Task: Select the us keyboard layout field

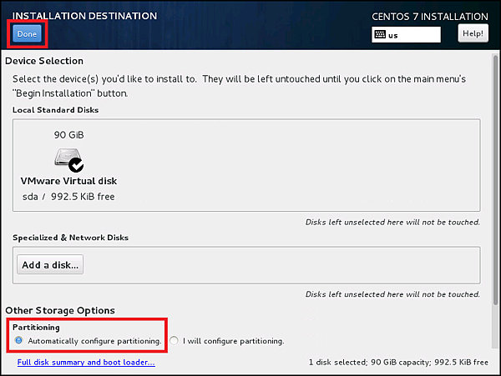Action: (406, 35)
